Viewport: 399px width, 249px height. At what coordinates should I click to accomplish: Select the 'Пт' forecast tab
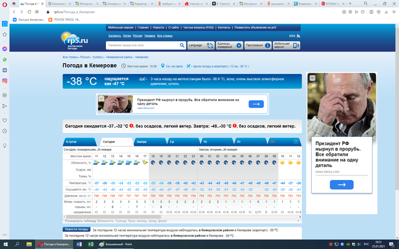[x=251, y=142]
